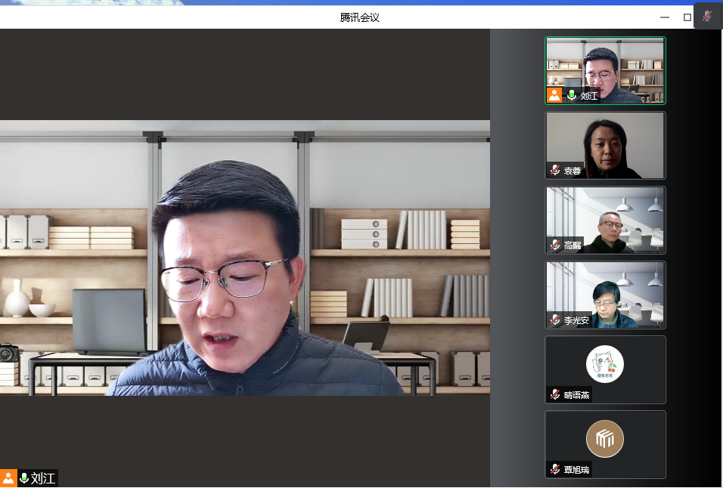Select 袁蓉's video thumbnail

coord(606,144)
